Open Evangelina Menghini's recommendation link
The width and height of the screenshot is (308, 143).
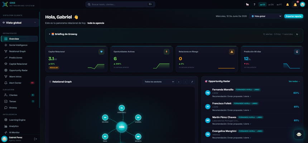[232, 138]
